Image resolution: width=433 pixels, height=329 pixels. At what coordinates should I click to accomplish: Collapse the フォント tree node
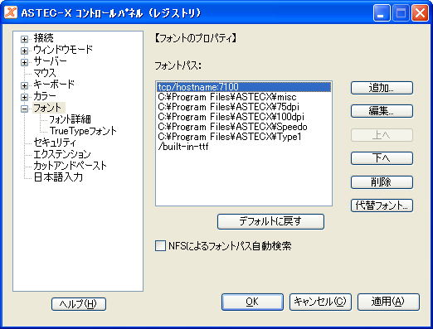24,109
